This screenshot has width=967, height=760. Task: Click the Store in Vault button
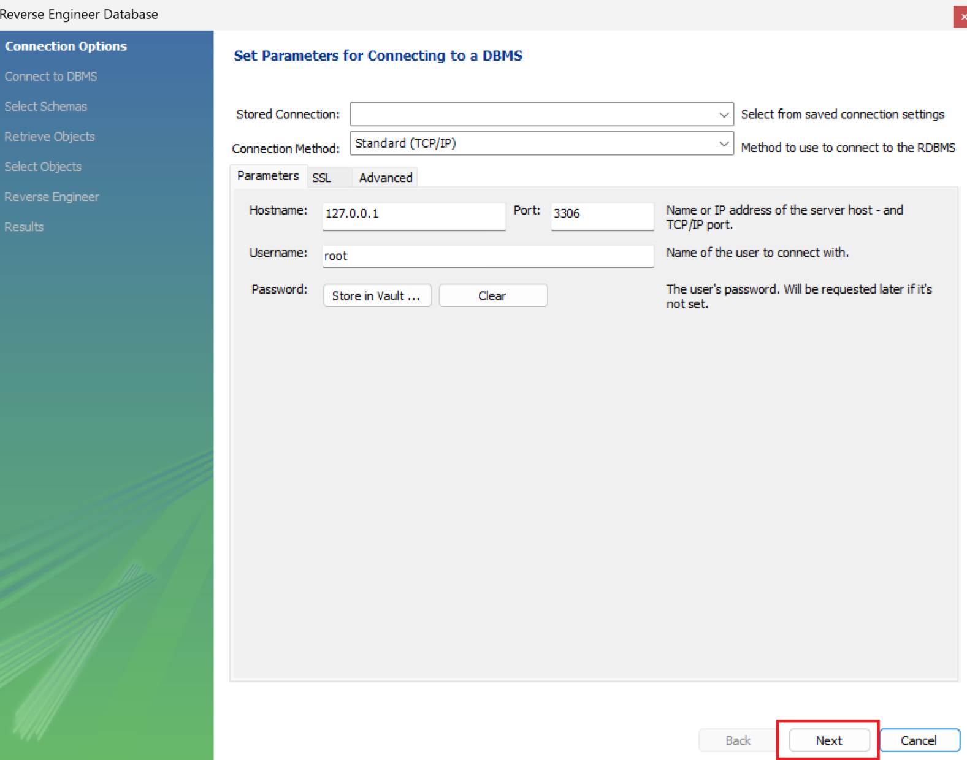tap(377, 295)
